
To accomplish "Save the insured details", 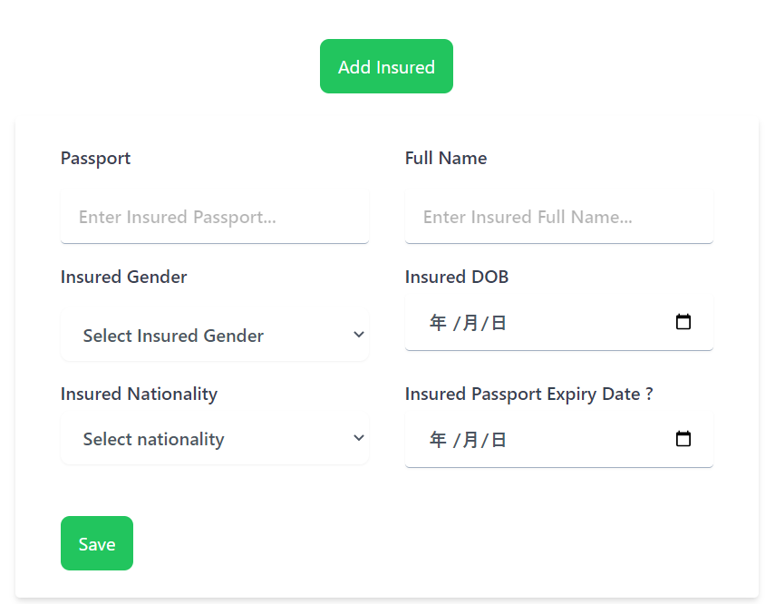I will pos(97,543).
